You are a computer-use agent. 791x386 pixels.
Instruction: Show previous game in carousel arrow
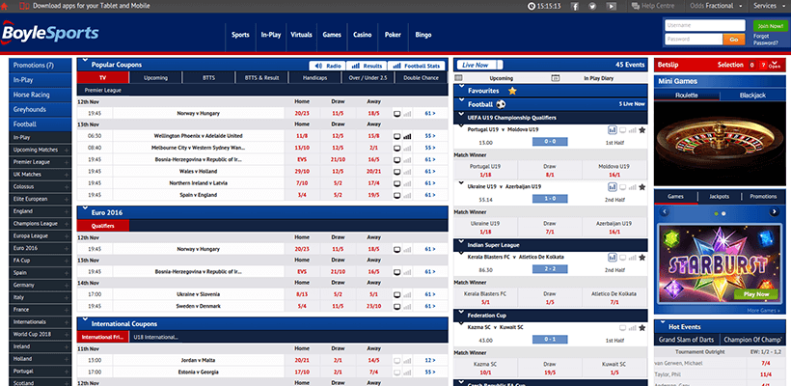(x=664, y=212)
